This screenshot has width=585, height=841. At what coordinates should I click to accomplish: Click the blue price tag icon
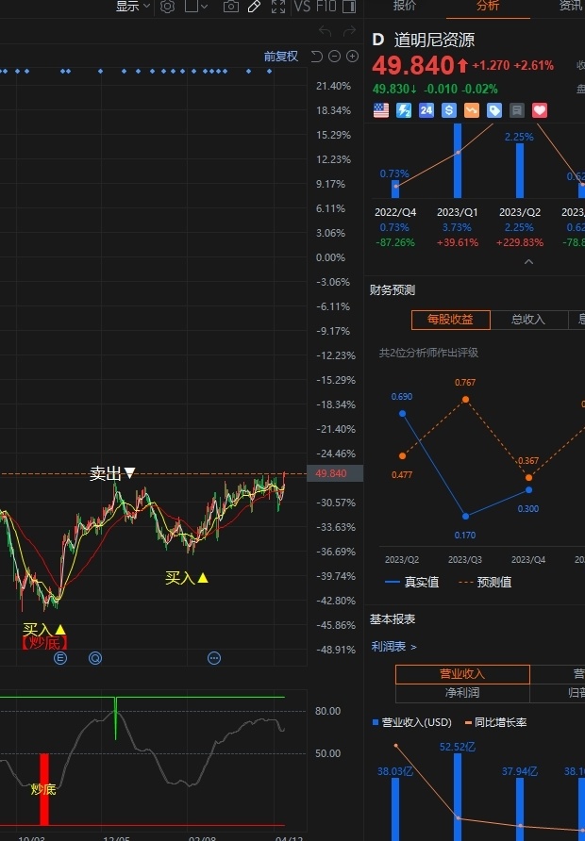pos(494,110)
